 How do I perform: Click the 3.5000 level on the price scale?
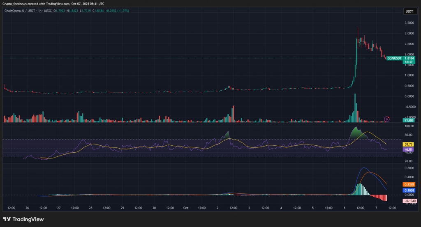(x=409, y=23)
